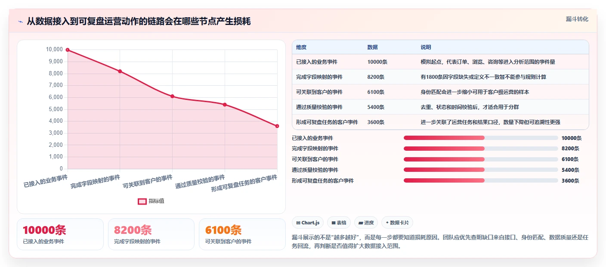Click table value 10000条

click(x=377, y=62)
